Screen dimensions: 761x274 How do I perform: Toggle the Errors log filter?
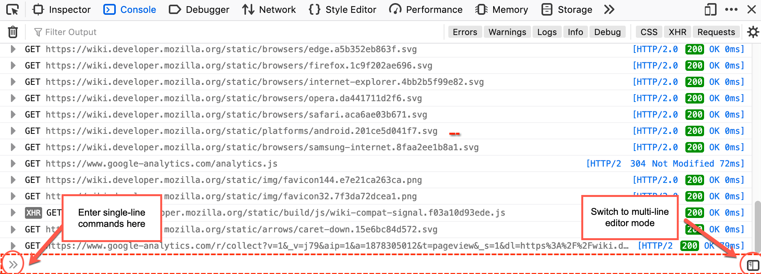coord(465,32)
